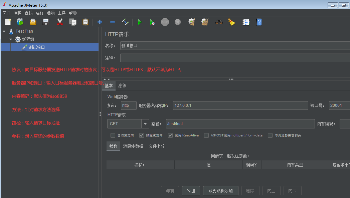Open the 编辑 menu

(17, 13)
